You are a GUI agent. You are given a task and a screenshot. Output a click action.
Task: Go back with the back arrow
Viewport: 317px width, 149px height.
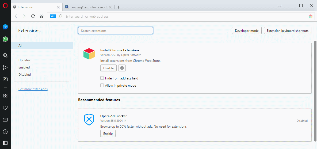16,16
